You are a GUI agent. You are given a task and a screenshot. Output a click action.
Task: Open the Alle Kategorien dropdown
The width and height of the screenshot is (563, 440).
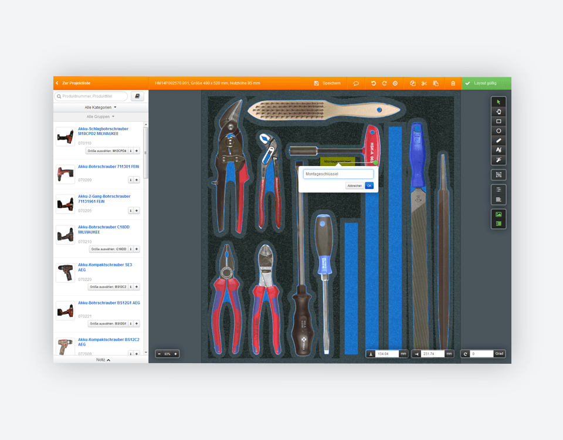[x=100, y=107]
